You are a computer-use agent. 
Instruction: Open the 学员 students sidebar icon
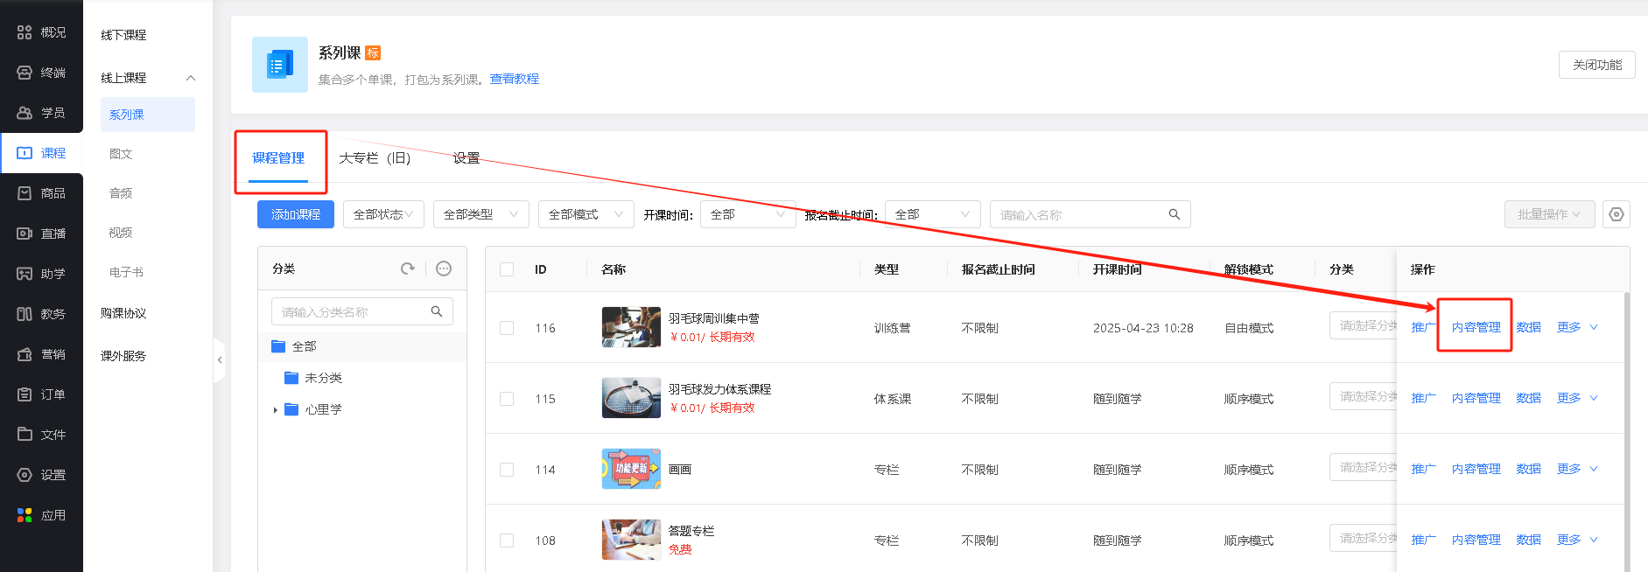25,113
